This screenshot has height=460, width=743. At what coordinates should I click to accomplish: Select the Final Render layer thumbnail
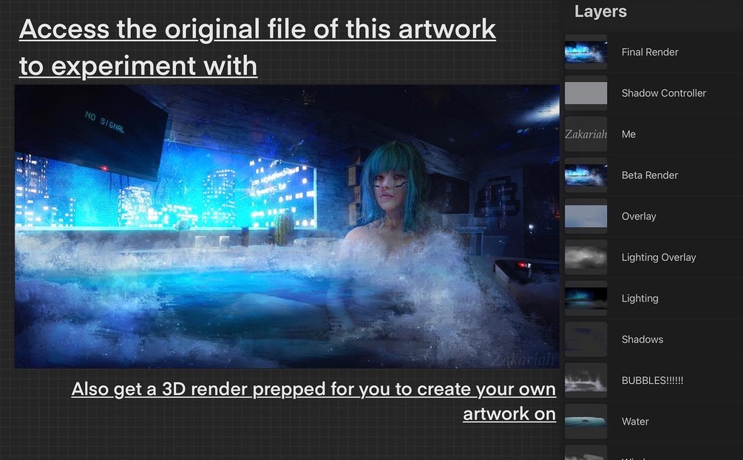tap(586, 53)
